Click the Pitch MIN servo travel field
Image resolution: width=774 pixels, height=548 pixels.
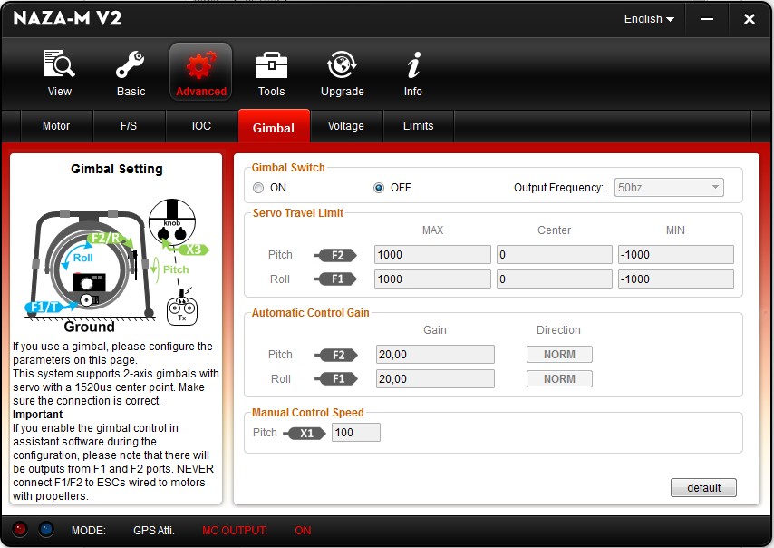click(x=676, y=254)
